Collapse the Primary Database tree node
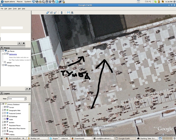Viewport: 176px width, 140px height. (1, 104)
